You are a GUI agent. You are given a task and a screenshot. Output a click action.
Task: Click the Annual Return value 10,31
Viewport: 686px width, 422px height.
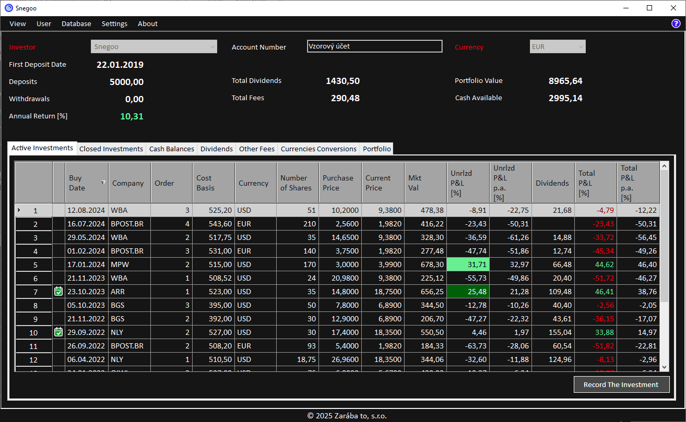pyautogui.click(x=132, y=116)
